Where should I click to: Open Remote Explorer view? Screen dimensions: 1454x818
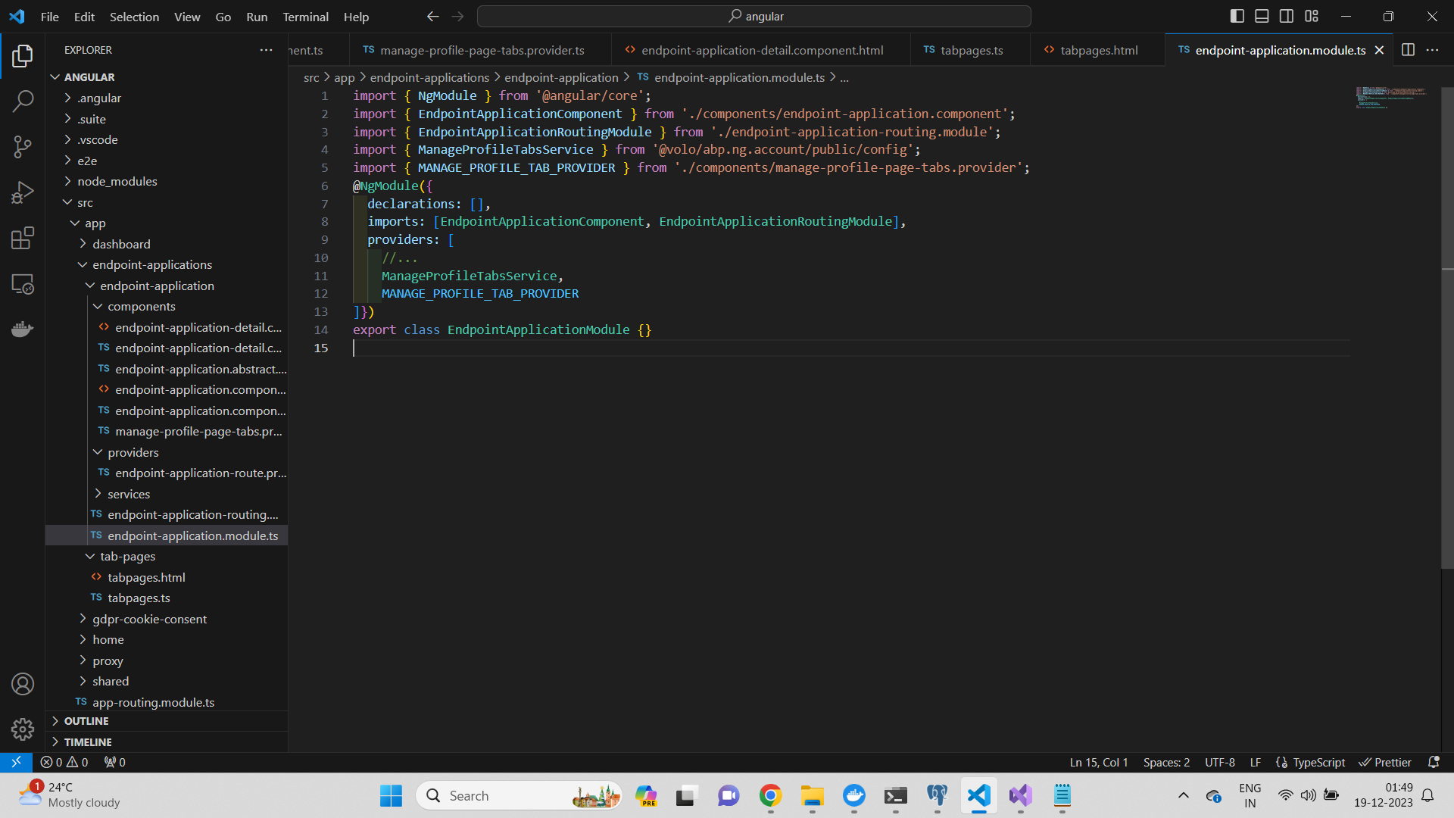(x=23, y=284)
